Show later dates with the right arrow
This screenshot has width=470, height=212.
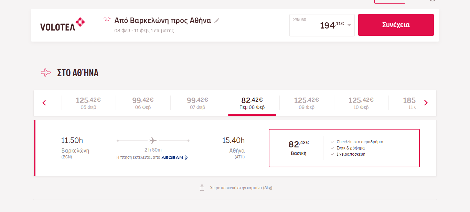(426, 103)
